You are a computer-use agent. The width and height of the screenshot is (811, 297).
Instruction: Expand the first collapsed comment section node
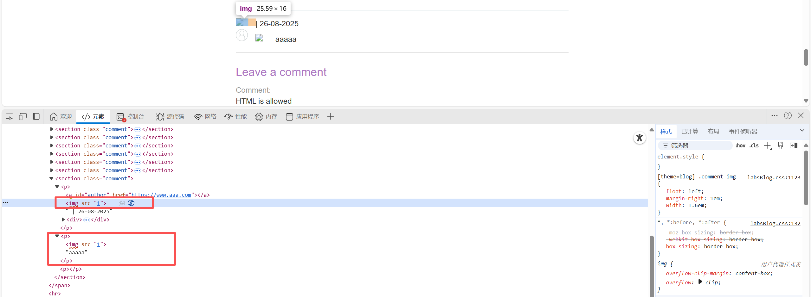(x=52, y=129)
